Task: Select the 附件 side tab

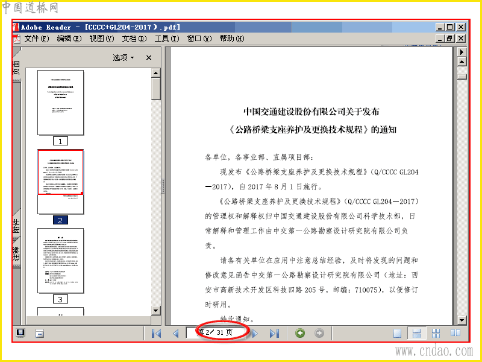Action: coord(16,226)
